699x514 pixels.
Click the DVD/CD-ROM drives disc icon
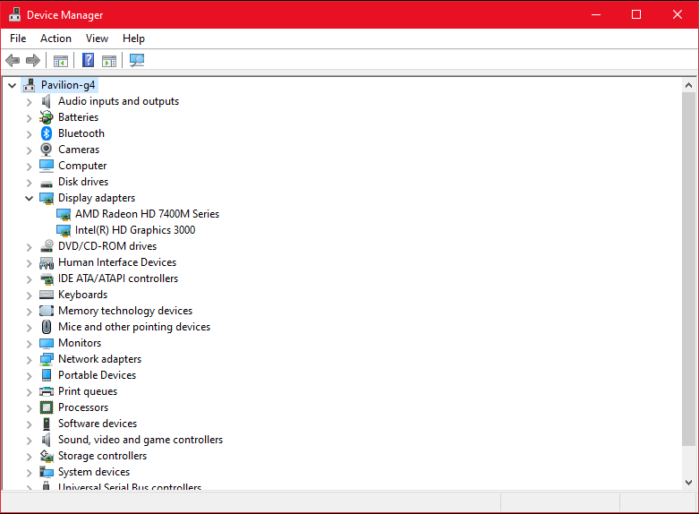47,246
